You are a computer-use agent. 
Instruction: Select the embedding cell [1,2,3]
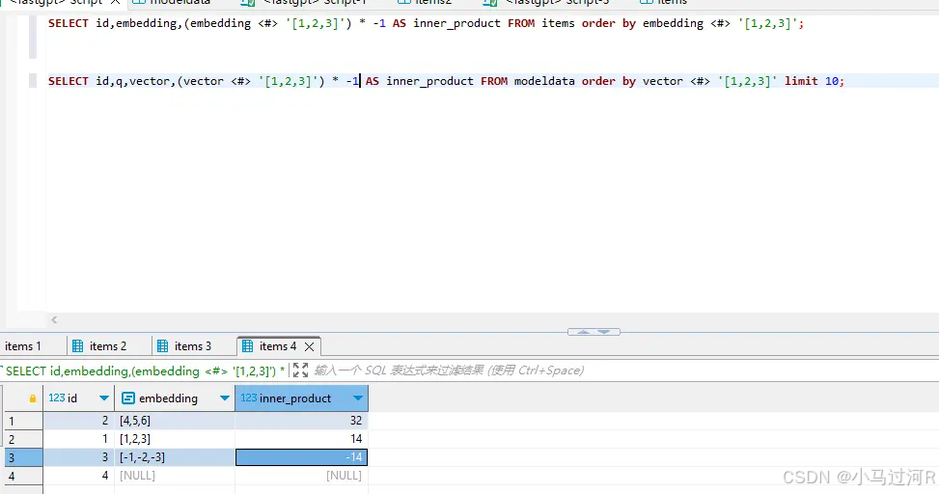175,439
